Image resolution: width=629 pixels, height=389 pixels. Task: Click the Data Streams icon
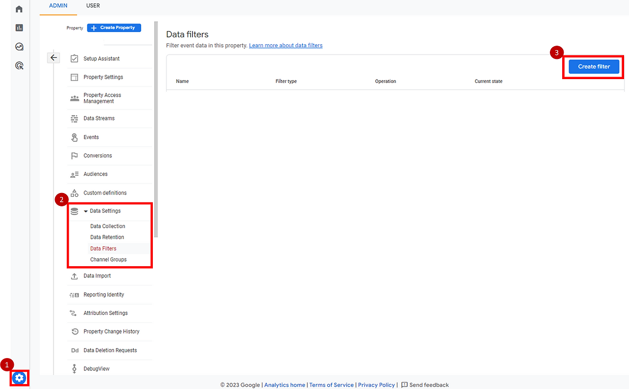(x=74, y=118)
